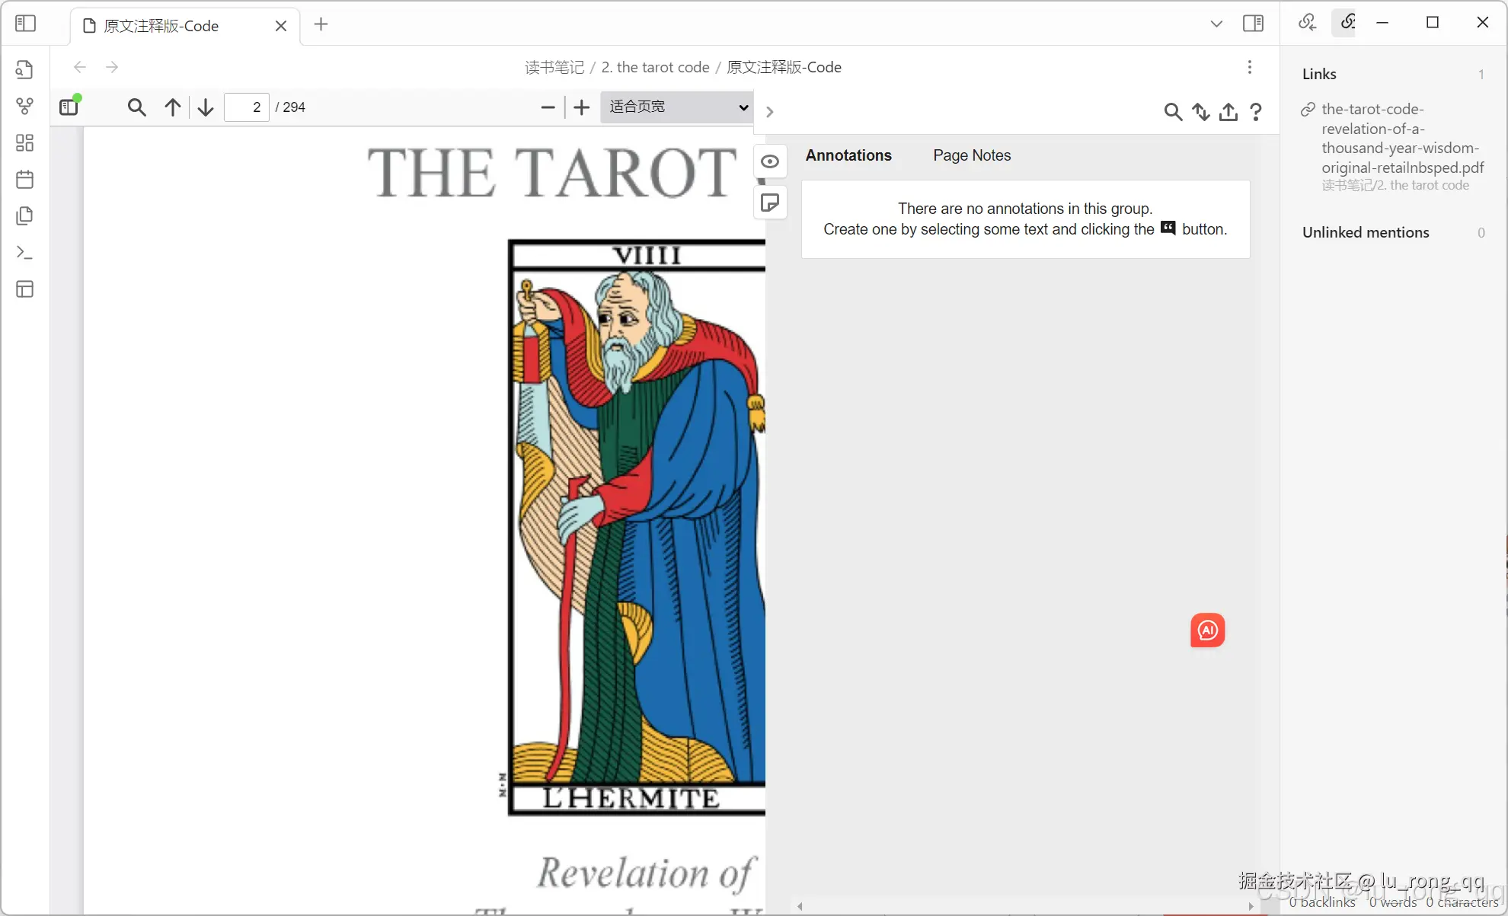Click the annotation help question mark
This screenshot has height=916, width=1508.
coord(1256,112)
